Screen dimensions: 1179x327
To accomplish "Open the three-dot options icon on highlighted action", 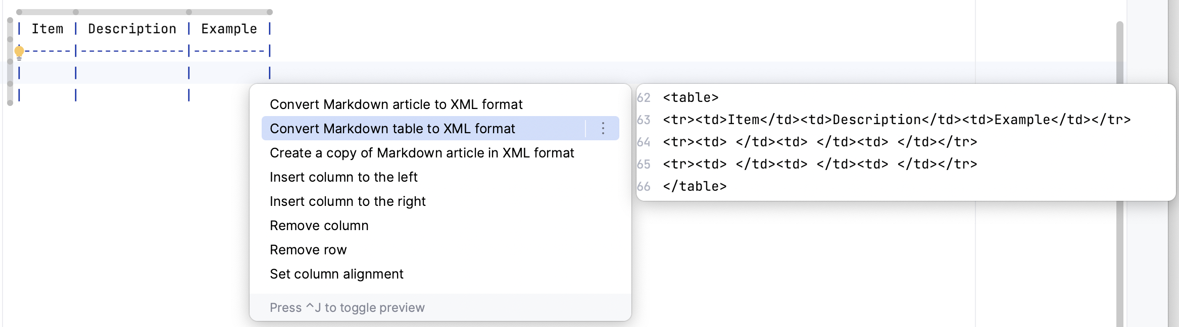I will 603,128.
